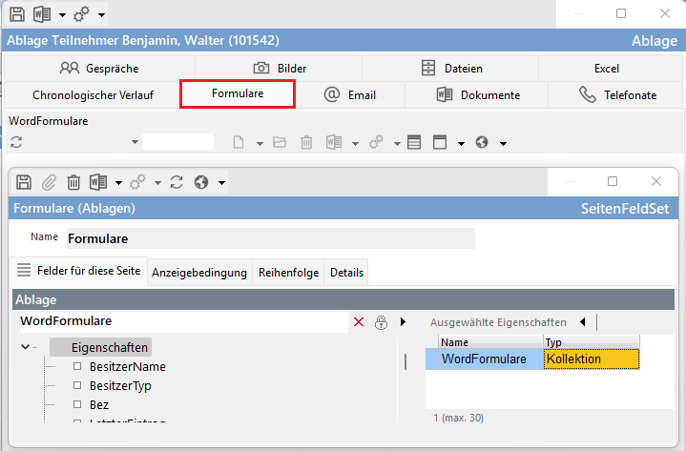Click the Typ column header
This screenshot has height=451, width=686.
coord(590,341)
